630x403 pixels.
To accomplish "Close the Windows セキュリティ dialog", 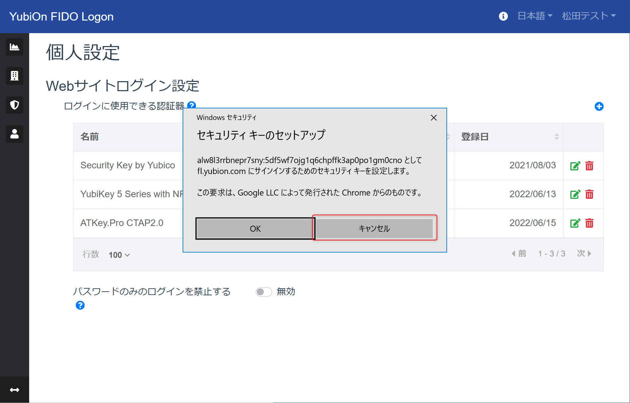I will [x=433, y=118].
